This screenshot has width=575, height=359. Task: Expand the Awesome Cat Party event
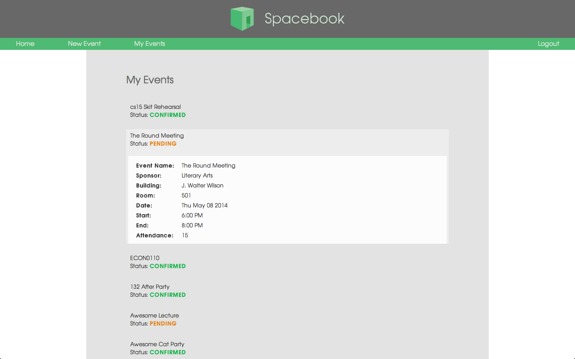point(157,344)
